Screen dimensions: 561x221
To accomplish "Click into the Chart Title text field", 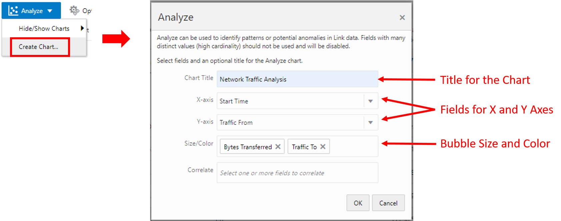I will pyautogui.click(x=297, y=79).
